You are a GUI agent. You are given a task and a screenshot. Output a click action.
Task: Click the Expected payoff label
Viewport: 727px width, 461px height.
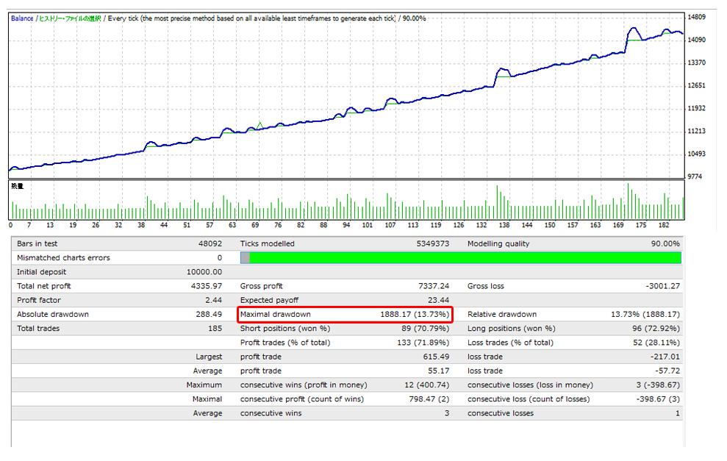pos(269,300)
